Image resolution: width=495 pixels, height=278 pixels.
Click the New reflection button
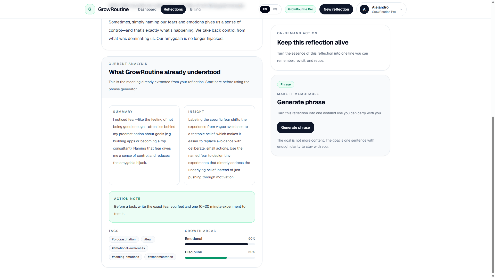[336, 9]
